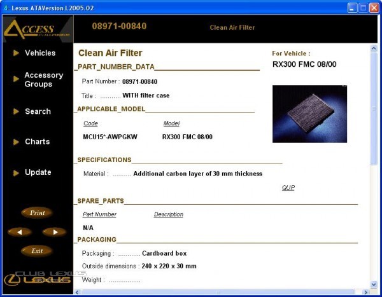Click the arrow icon beside Vehicles
This screenshot has width=382, height=297.
pyautogui.click(x=16, y=53)
